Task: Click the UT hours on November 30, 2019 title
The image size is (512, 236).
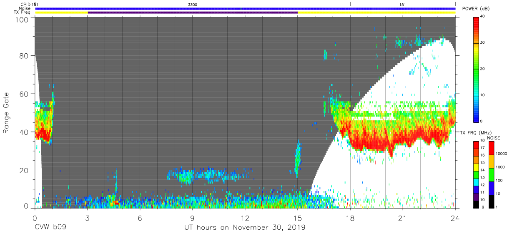Action: coord(245,228)
